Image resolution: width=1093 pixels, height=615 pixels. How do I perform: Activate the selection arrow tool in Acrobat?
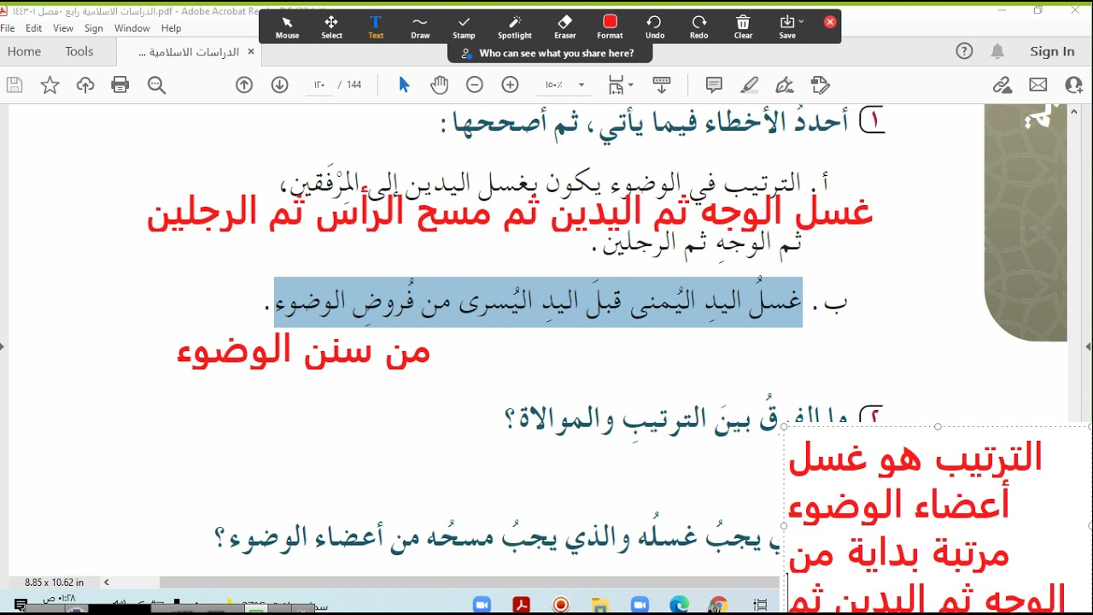[404, 85]
